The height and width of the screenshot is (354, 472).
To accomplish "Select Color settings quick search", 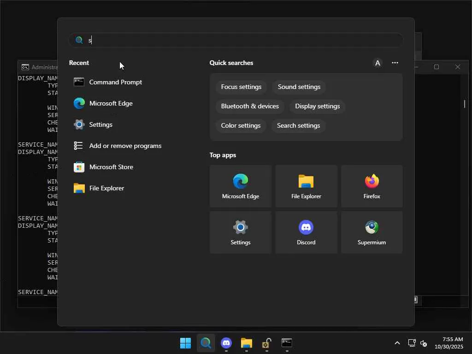I will (241, 125).
